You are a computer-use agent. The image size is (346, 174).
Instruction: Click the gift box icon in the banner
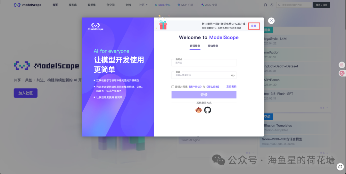coord(163,25)
